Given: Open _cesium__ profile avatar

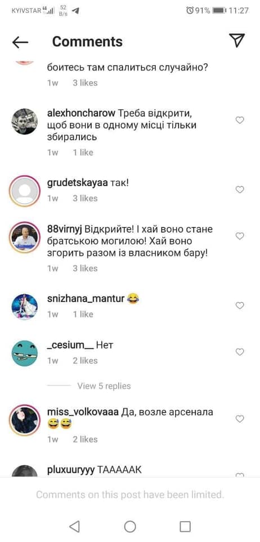Looking at the screenshot, I should click(x=24, y=353).
